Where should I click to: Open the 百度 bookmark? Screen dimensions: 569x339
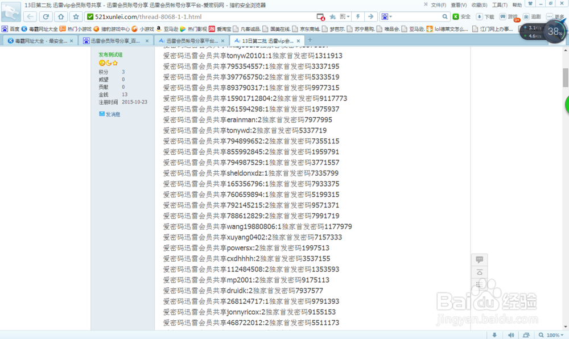tap(10, 29)
